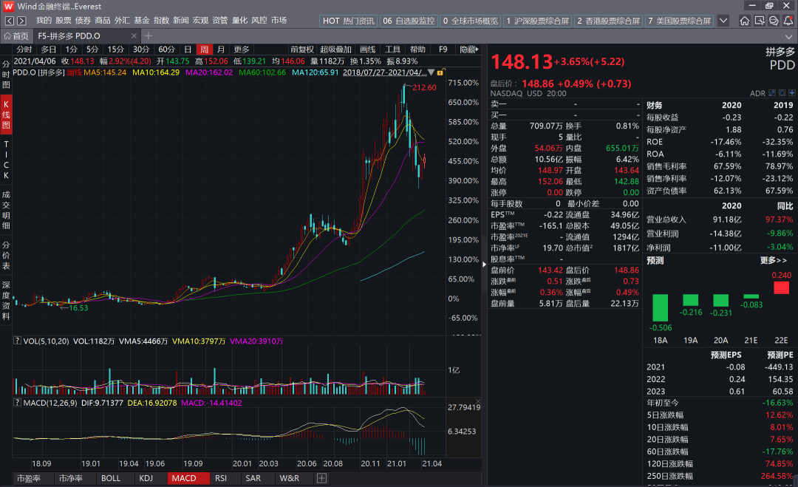Screen dimensions: 798x487
Task: Open the 分价表 sidebar view
Action: pos(6,255)
